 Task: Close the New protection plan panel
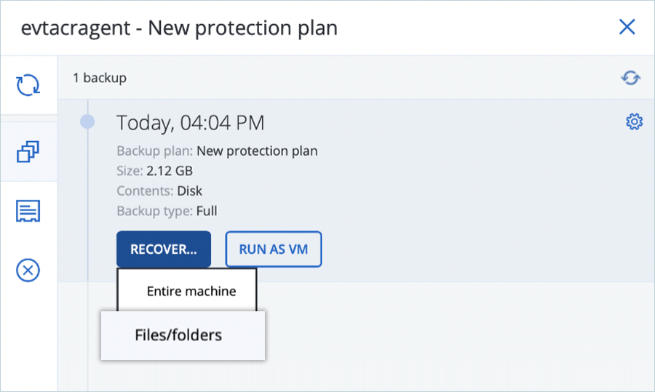tap(627, 28)
